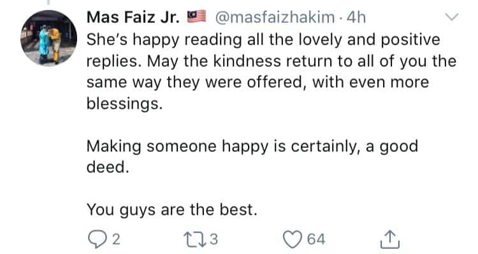
Task: Click the reply speech bubble icon
Action: (98, 239)
